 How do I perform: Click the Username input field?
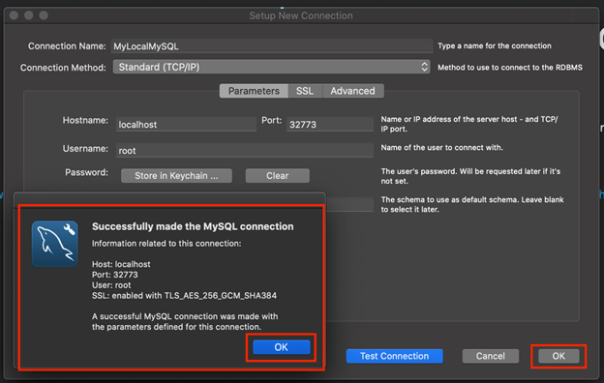click(245, 151)
